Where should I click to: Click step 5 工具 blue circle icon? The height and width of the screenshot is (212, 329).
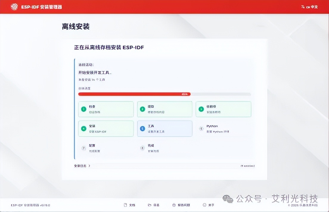[x=142, y=129]
